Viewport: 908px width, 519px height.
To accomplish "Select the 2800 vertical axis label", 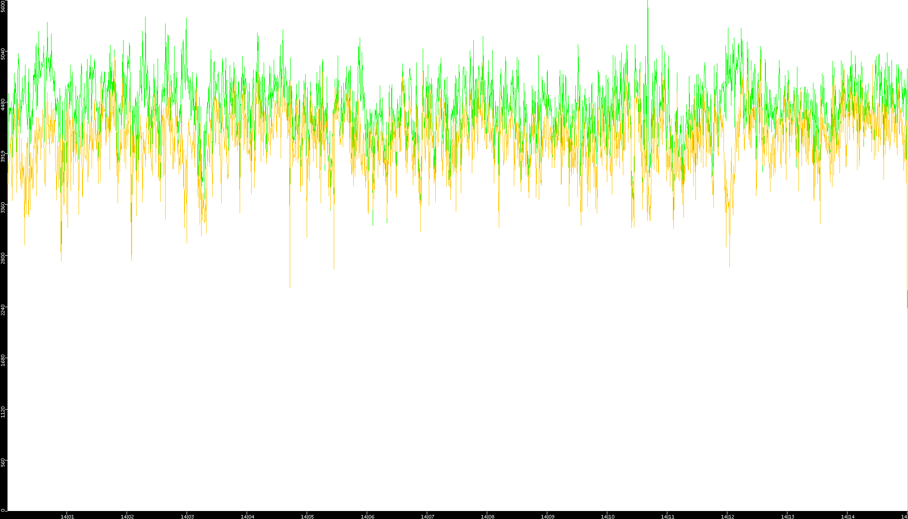I will click(x=3, y=258).
